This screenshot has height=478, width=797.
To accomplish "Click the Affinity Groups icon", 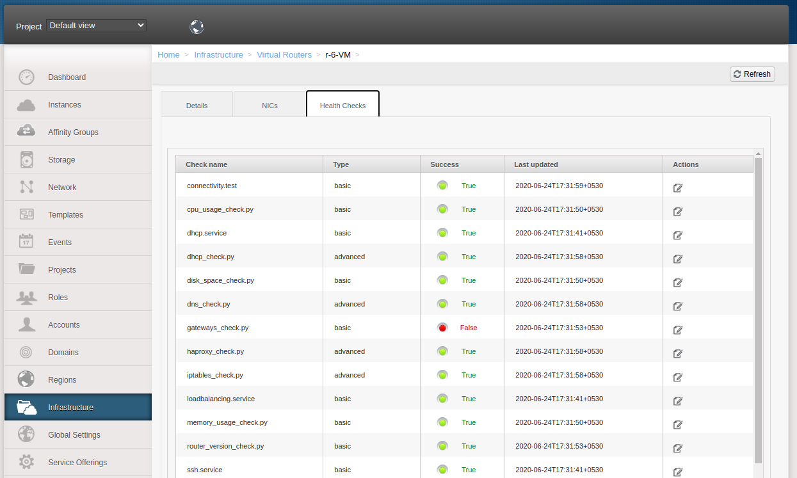I will click(x=26, y=131).
